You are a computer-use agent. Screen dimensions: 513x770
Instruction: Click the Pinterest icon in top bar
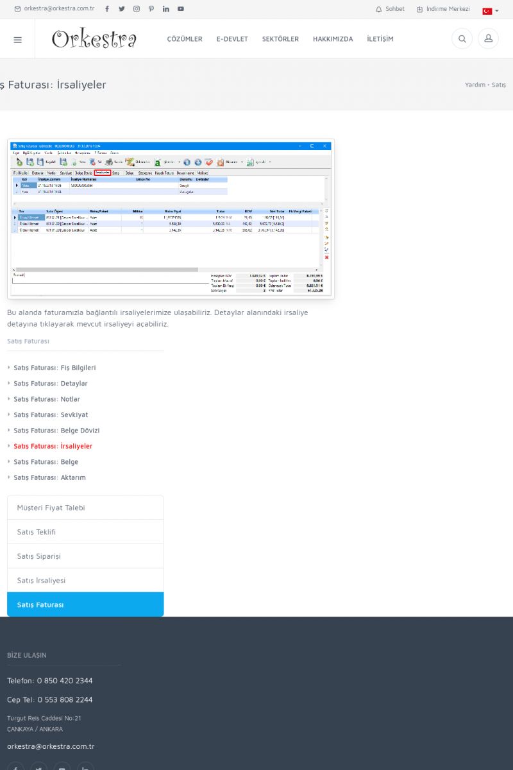click(x=151, y=9)
